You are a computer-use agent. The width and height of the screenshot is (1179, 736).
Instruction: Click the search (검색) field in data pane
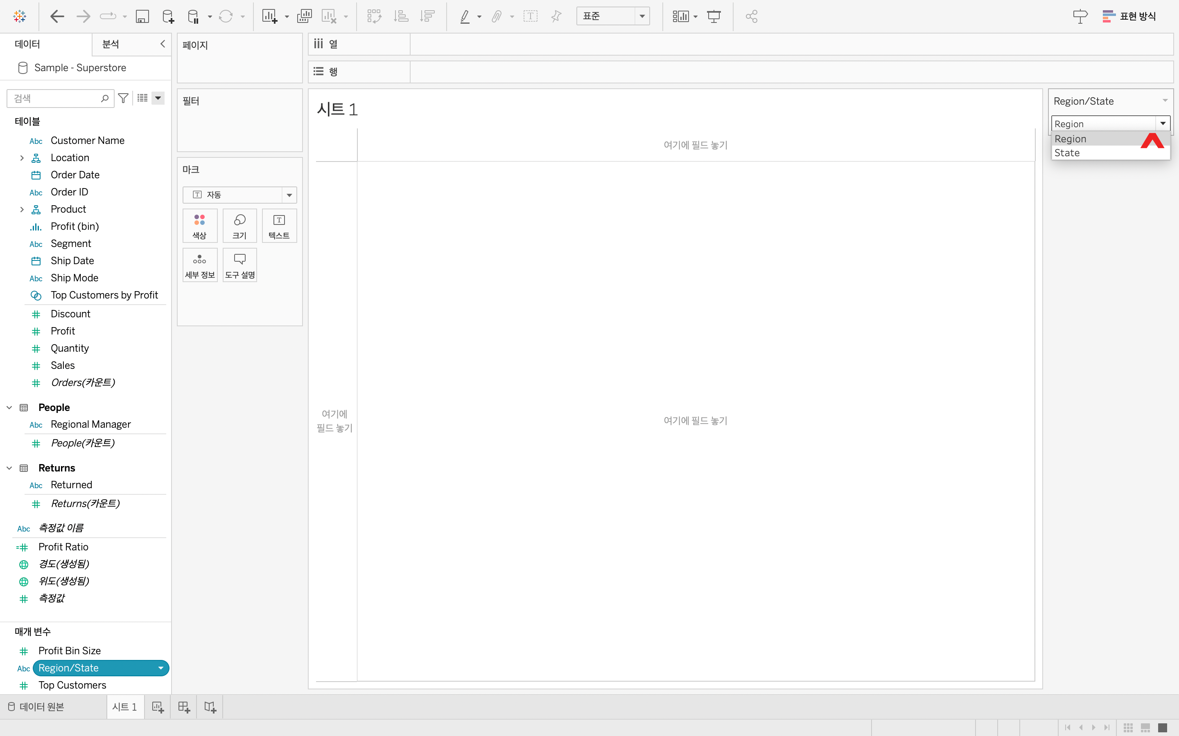[x=61, y=98]
